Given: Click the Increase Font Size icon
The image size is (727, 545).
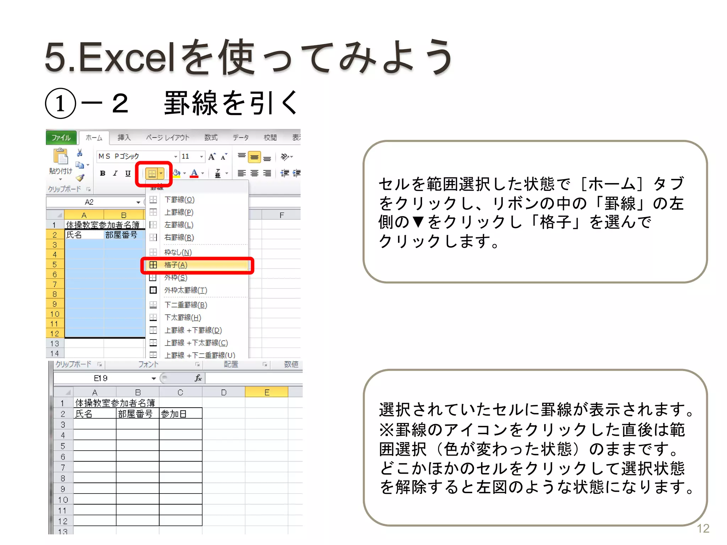Looking at the screenshot, I should click(x=212, y=156).
